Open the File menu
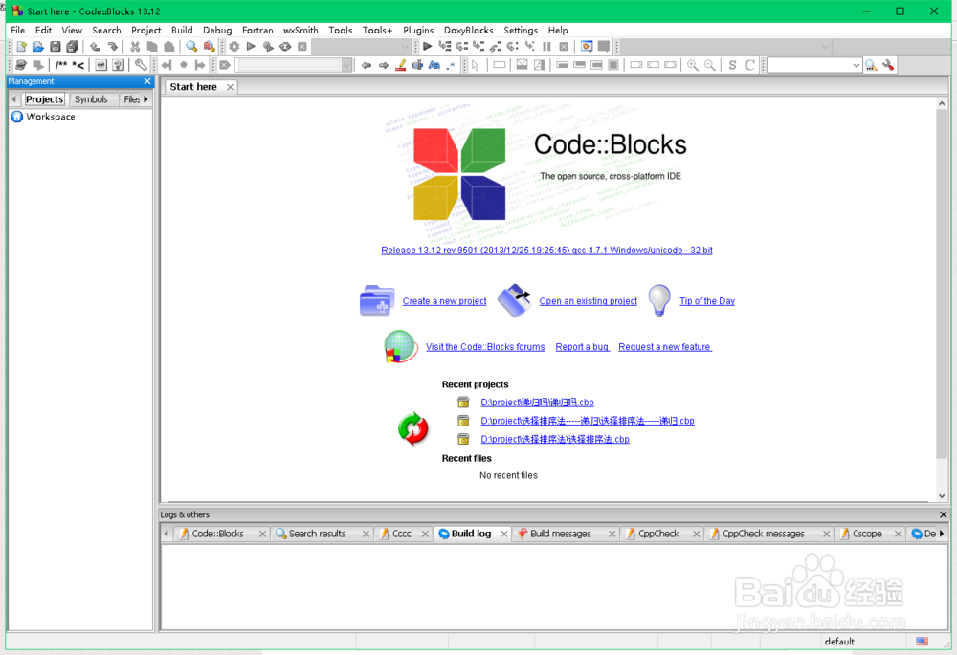Screen dimensions: 957x655 point(17,30)
